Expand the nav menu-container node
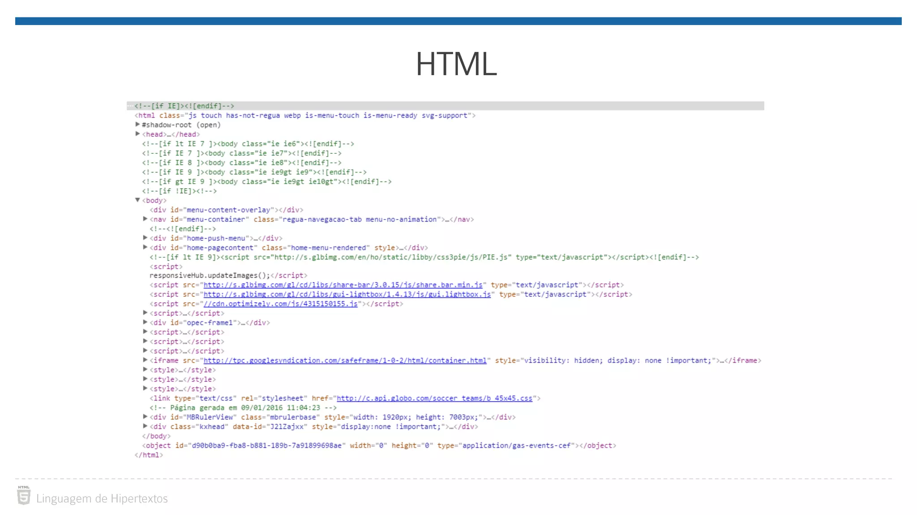 click(145, 219)
